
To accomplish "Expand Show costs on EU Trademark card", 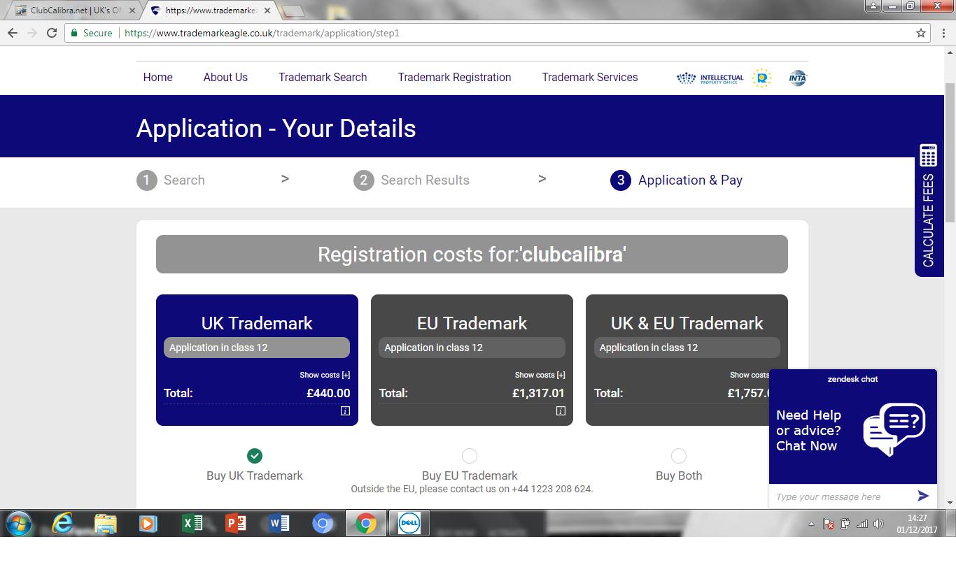I will pos(540,376).
